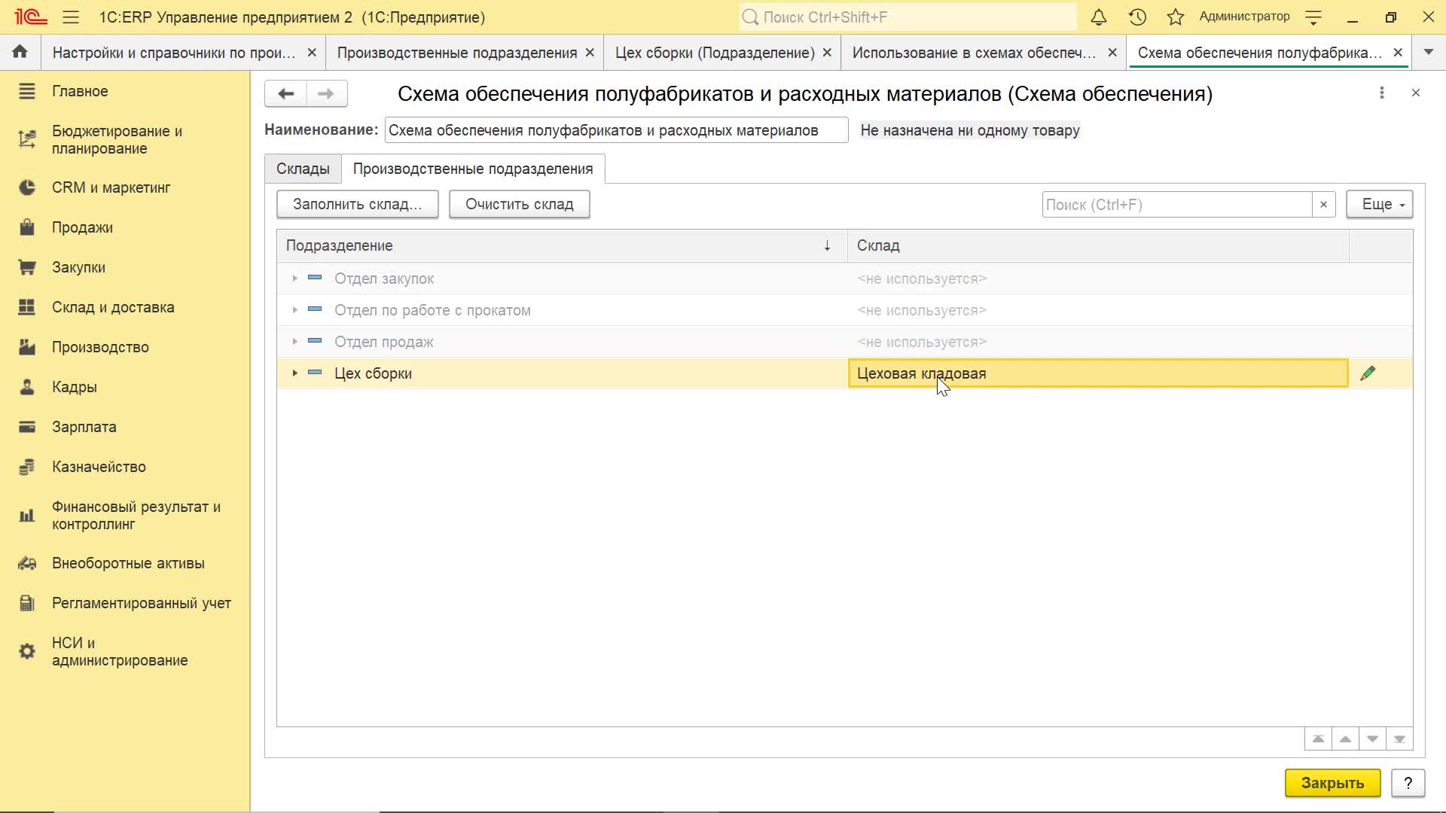Go back with the left arrow button

tap(285, 93)
